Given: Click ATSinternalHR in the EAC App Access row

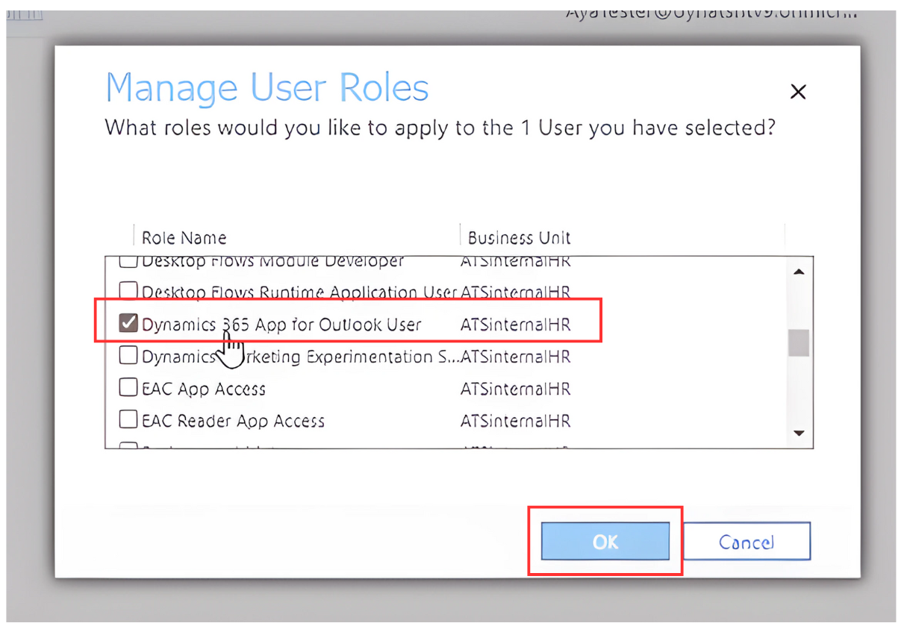Looking at the screenshot, I should click(516, 389).
